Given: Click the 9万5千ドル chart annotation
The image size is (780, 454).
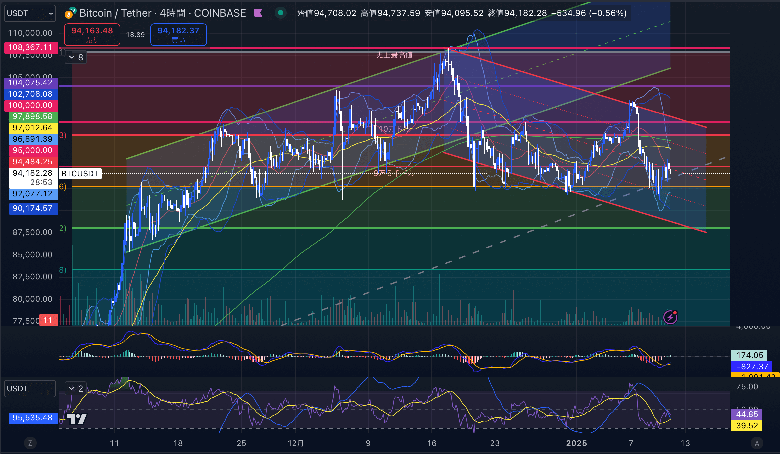Looking at the screenshot, I should click(x=394, y=173).
